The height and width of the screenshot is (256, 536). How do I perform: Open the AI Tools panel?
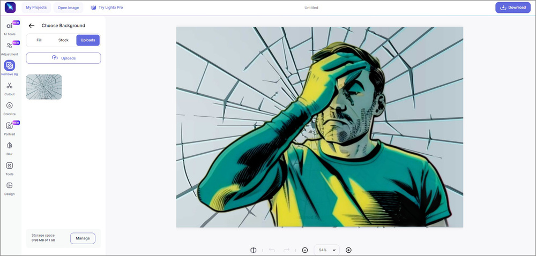click(10, 28)
